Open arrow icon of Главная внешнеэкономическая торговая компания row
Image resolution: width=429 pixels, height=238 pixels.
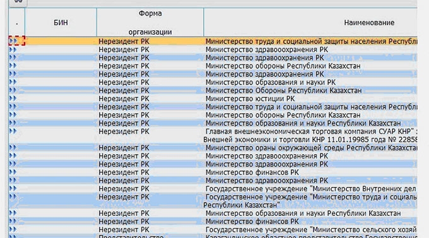13,131
